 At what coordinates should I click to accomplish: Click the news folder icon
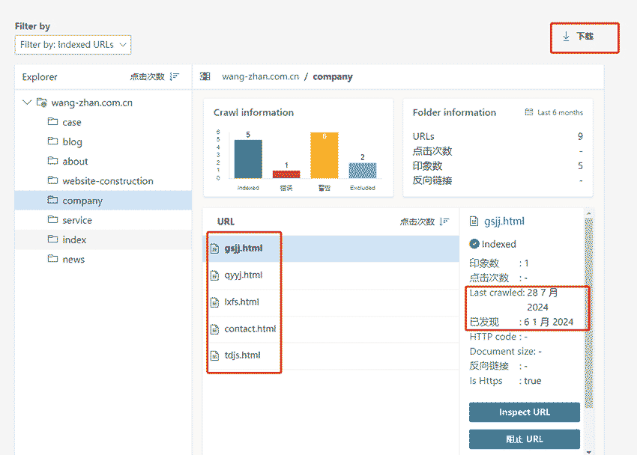(x=52, y=258)
